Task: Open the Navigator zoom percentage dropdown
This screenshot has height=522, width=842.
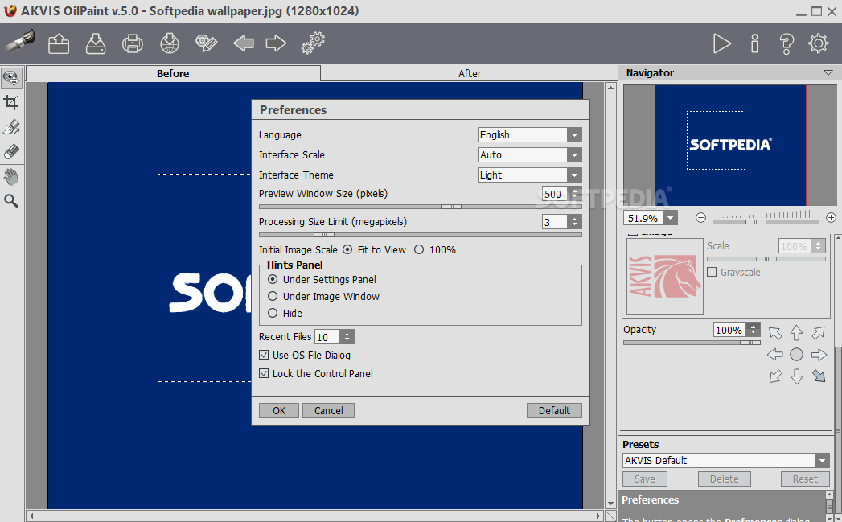Action: (670, 218)
